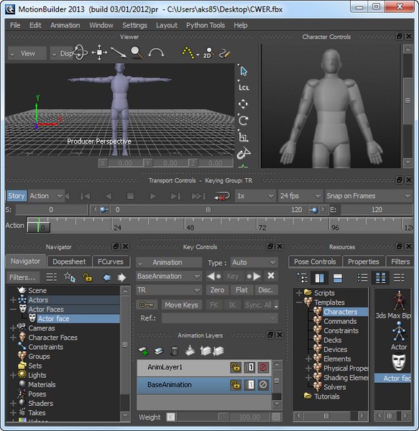The width and height of the screenshot is (419, 431).
Task: Click the zoom bar start handle
Action: point(104,210)
